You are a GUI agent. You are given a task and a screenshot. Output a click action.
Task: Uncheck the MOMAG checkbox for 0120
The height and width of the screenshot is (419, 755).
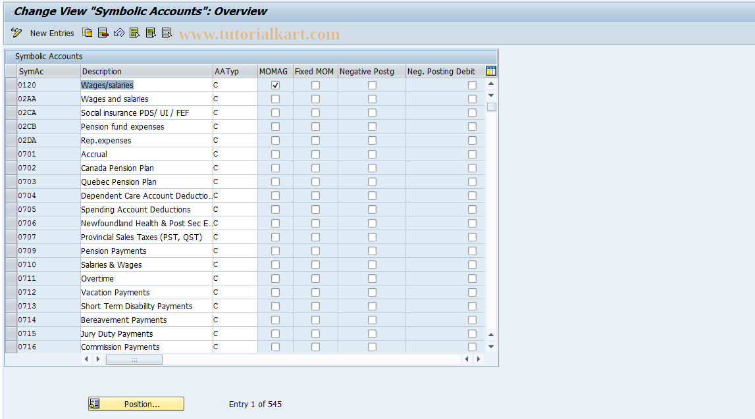point(275,85)
